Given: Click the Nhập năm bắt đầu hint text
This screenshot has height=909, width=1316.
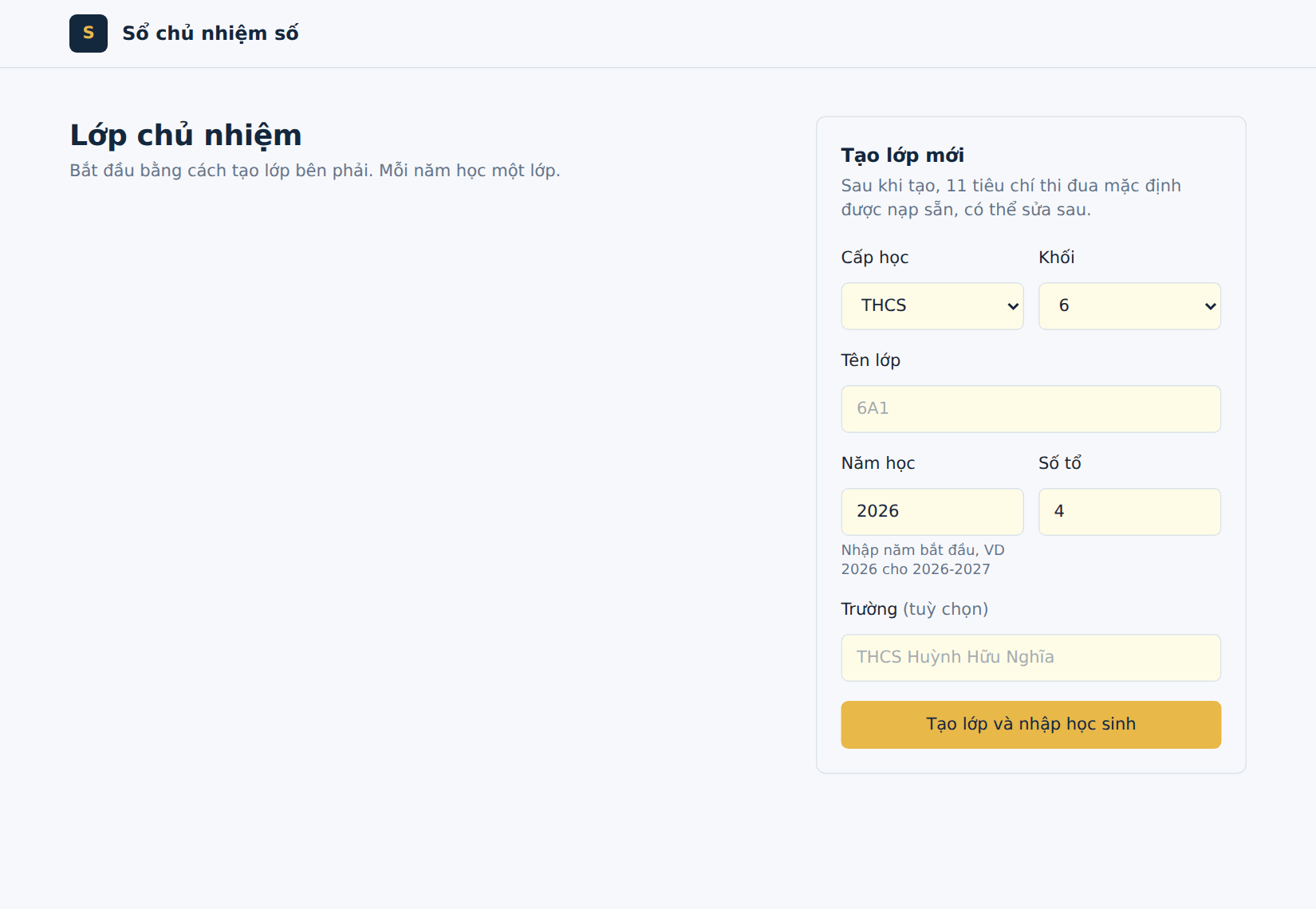Looking at the screenshot, I should point(923,560).
